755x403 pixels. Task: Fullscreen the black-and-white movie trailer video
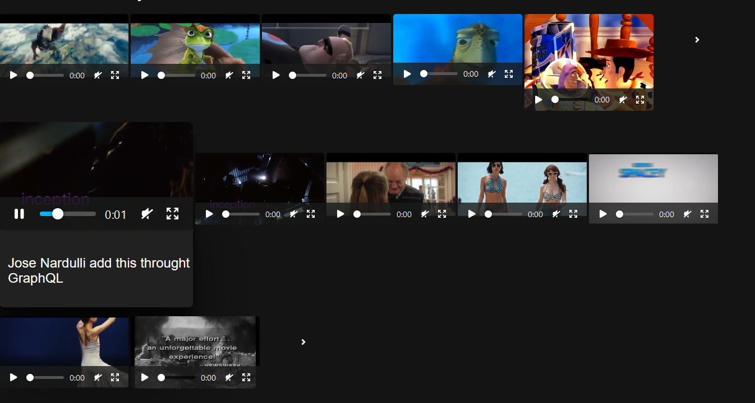coord(246,377)
